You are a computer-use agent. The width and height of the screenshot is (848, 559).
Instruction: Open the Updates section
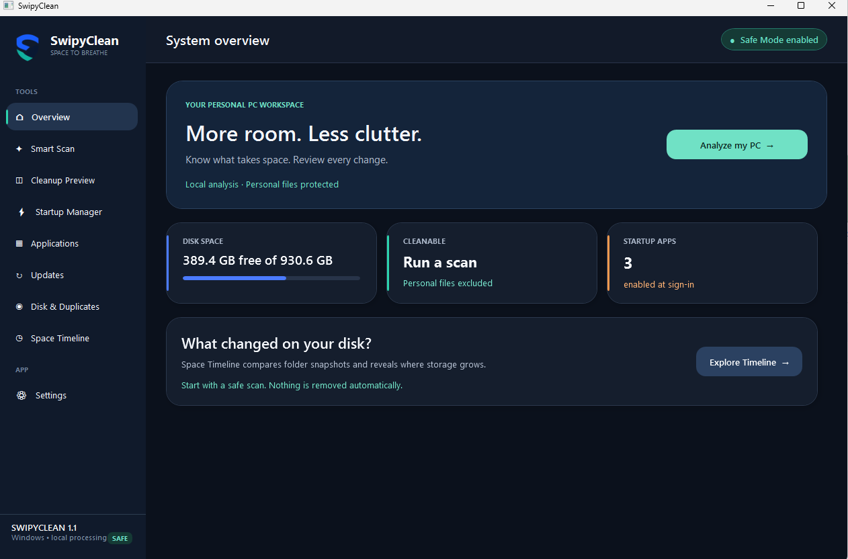point(72,275)
